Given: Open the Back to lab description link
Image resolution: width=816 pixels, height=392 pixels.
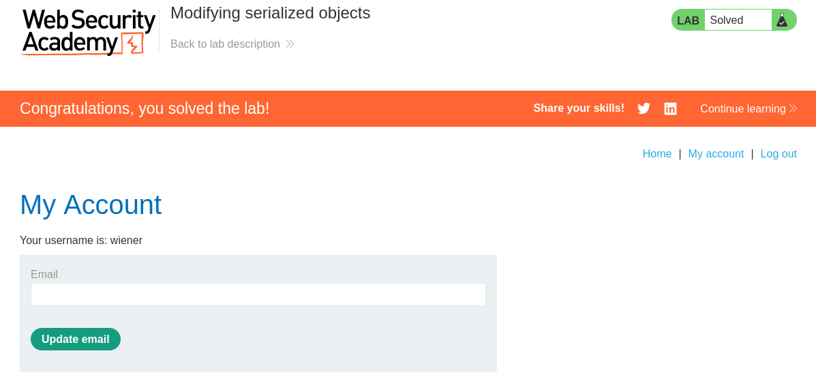Looking at the screenshot, I should click(x=225, y=44).
